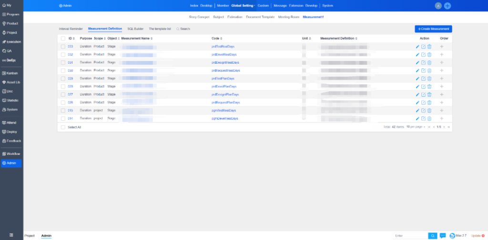Click the search magnifier button at bottom
This screenshot has width=488, height=240.
(x=432, y=236)
